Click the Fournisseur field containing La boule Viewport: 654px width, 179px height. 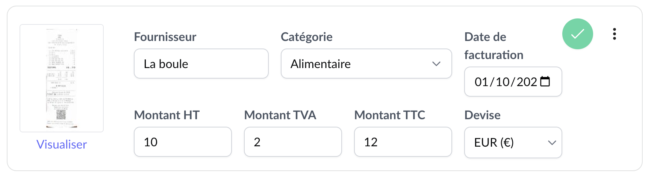[x=201, y=64]
